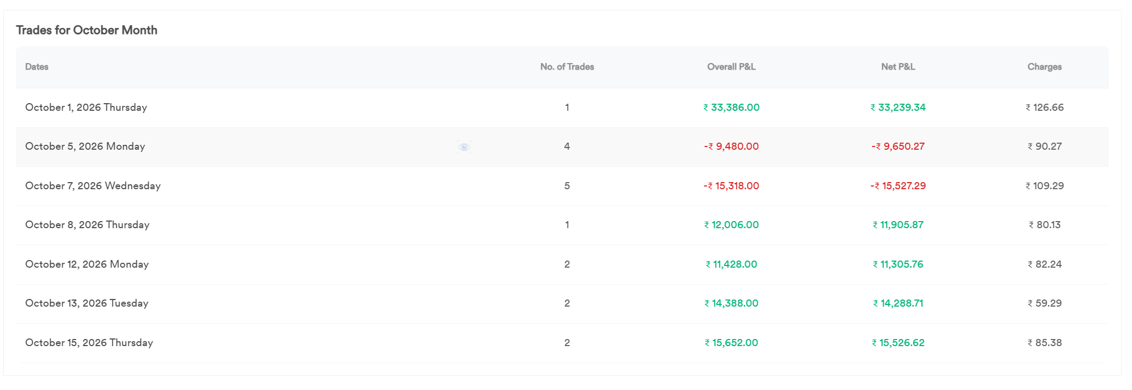This screenshot has height=390, width=1132.
Task: Click trade count 5 for October 7
Action: (567, 186)
